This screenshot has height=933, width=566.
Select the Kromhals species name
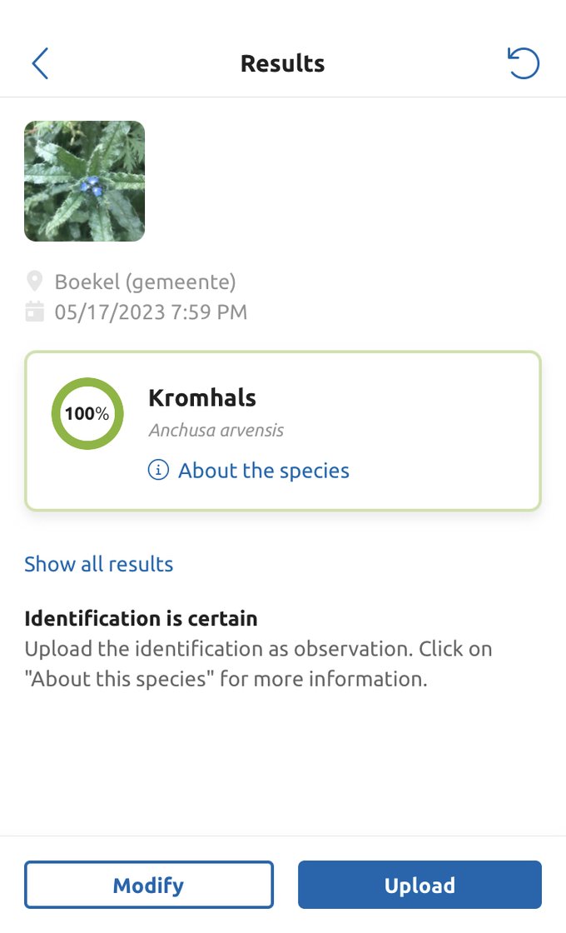click(x=202, y=397)
